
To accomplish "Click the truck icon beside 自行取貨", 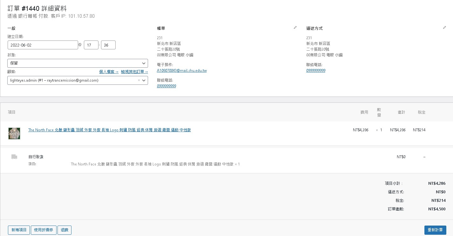I will pos(14,157).
